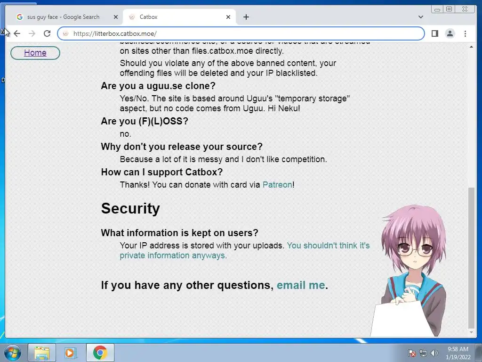Click the 9:58 AM taskbar clock
Screen dimensions: 482x362
point(458,353)
